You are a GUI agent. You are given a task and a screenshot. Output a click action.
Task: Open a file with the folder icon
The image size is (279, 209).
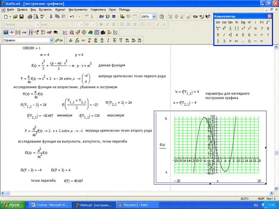15,17
